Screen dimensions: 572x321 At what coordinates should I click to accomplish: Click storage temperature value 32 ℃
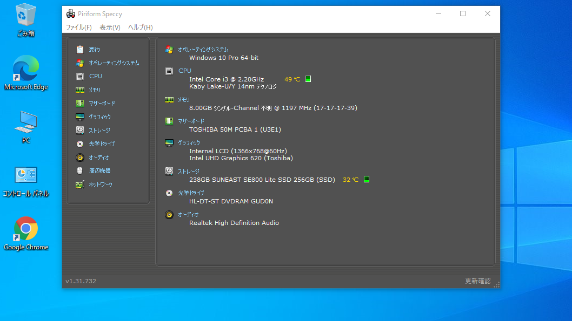350,180
